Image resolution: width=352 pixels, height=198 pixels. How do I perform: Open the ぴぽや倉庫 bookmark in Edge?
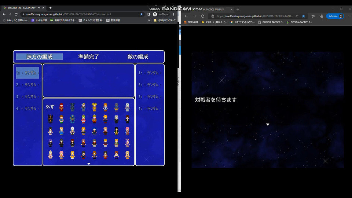pos(191,22)
